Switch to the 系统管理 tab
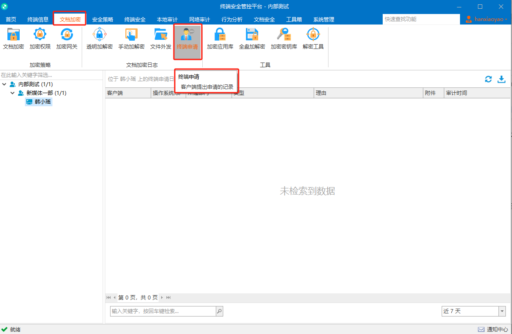512x334 pixels. pos(324,20)
